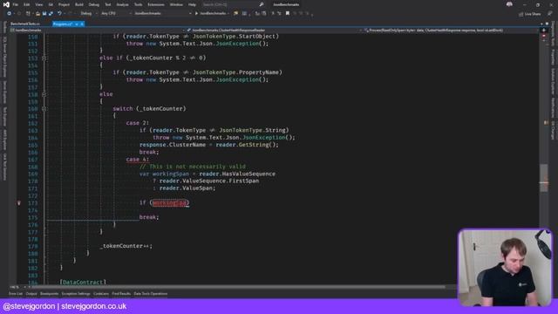Open the View menu

click(38, 4)
